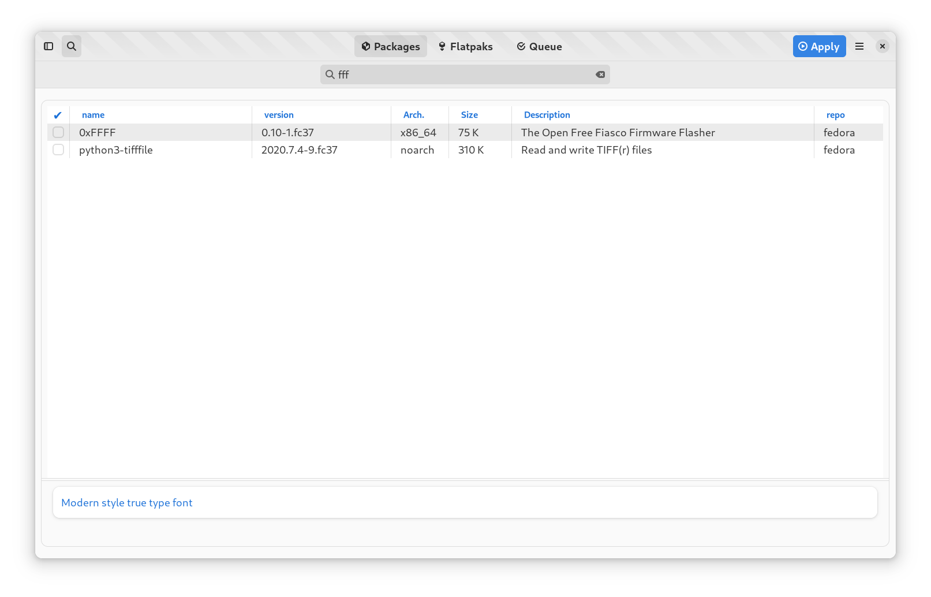This screenshot has height=597, width=931.
Task: Click the x86_64 architecture cell
Action: coord(418,133)
